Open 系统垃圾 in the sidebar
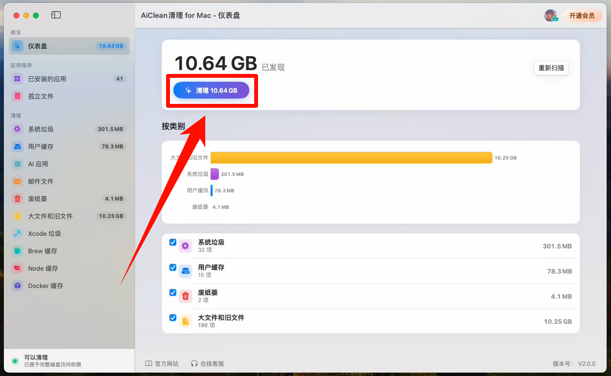Image resolution: width=611 pixels, height=376 pixels. pyautogui.click(x=69, y=129)
